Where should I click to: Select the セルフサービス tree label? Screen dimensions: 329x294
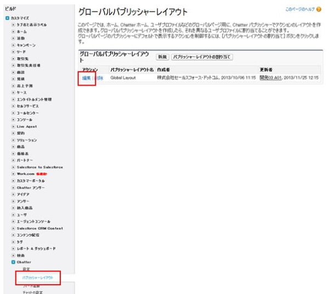28,106
